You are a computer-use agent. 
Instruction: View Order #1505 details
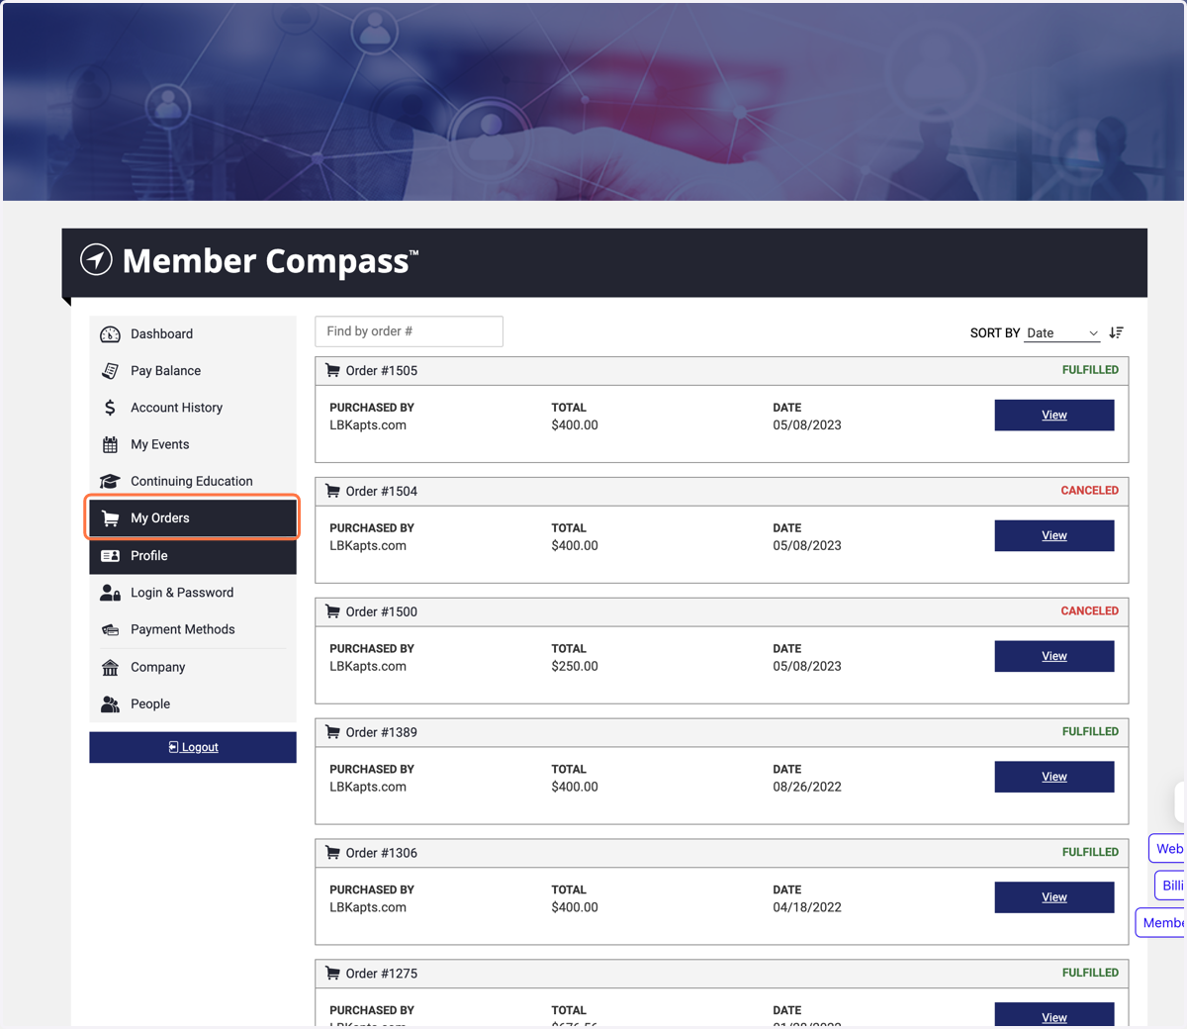click(1054, 416)
